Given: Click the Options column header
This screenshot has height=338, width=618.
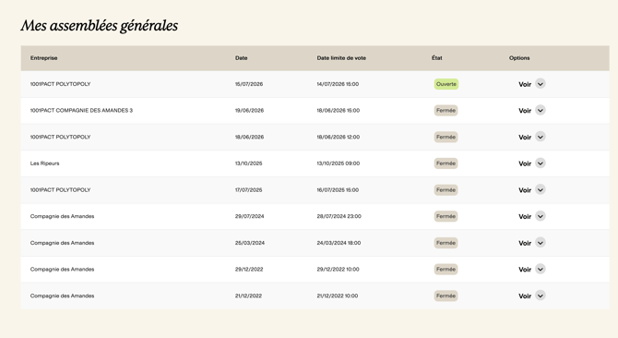Looking at the screenshot, I should pos(519,58).
